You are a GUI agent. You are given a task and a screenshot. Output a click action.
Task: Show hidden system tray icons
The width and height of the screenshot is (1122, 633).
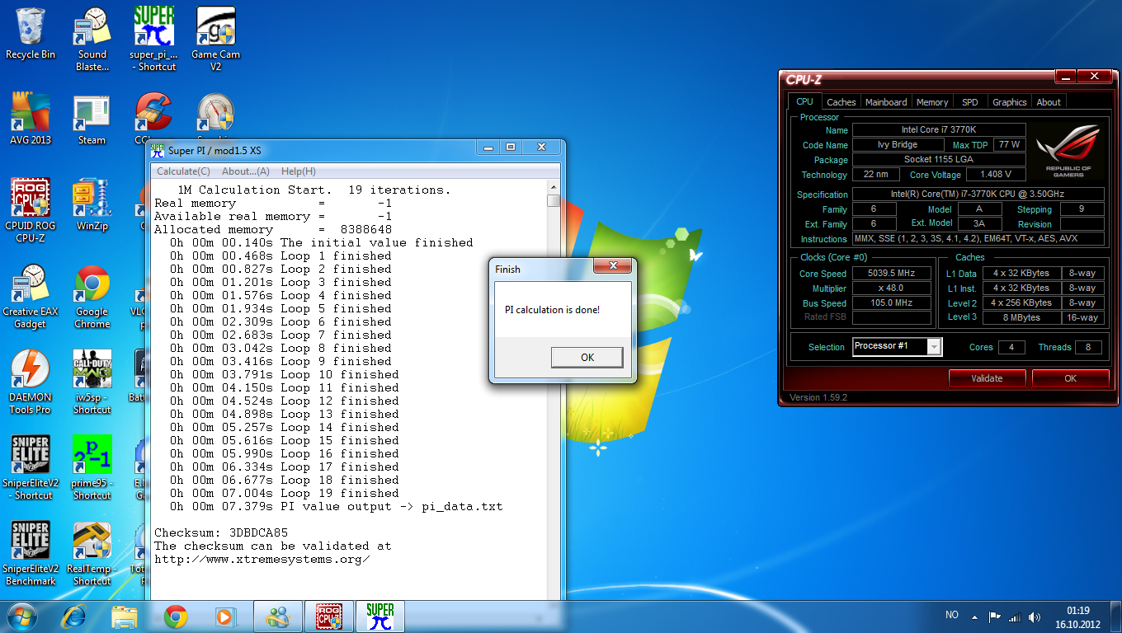[x=976, y=617]
